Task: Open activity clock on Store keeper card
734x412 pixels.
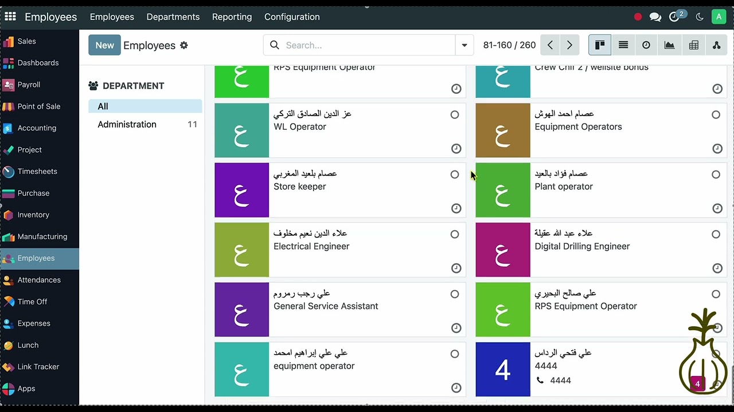Action: point(456,208)
